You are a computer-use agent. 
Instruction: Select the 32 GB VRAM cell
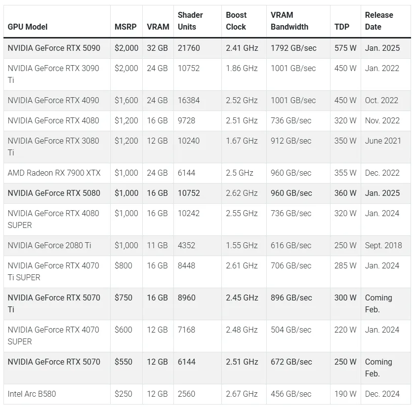[x=158, y=48]
